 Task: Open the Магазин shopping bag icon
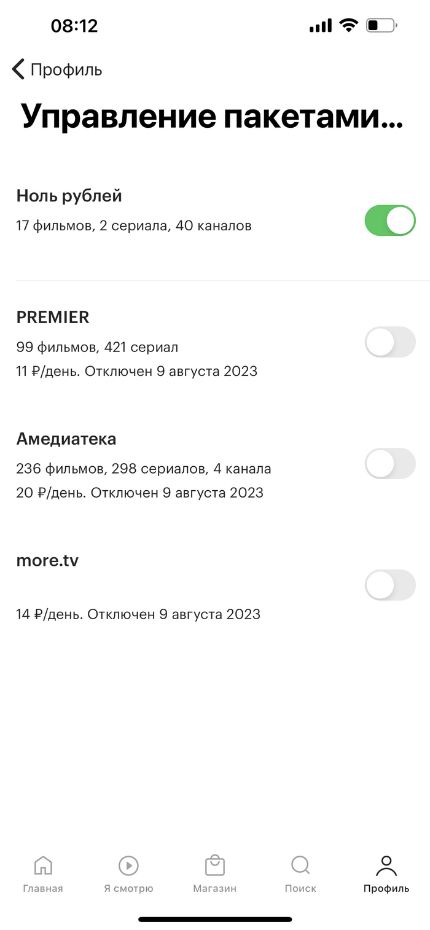[x=214, y=866]
